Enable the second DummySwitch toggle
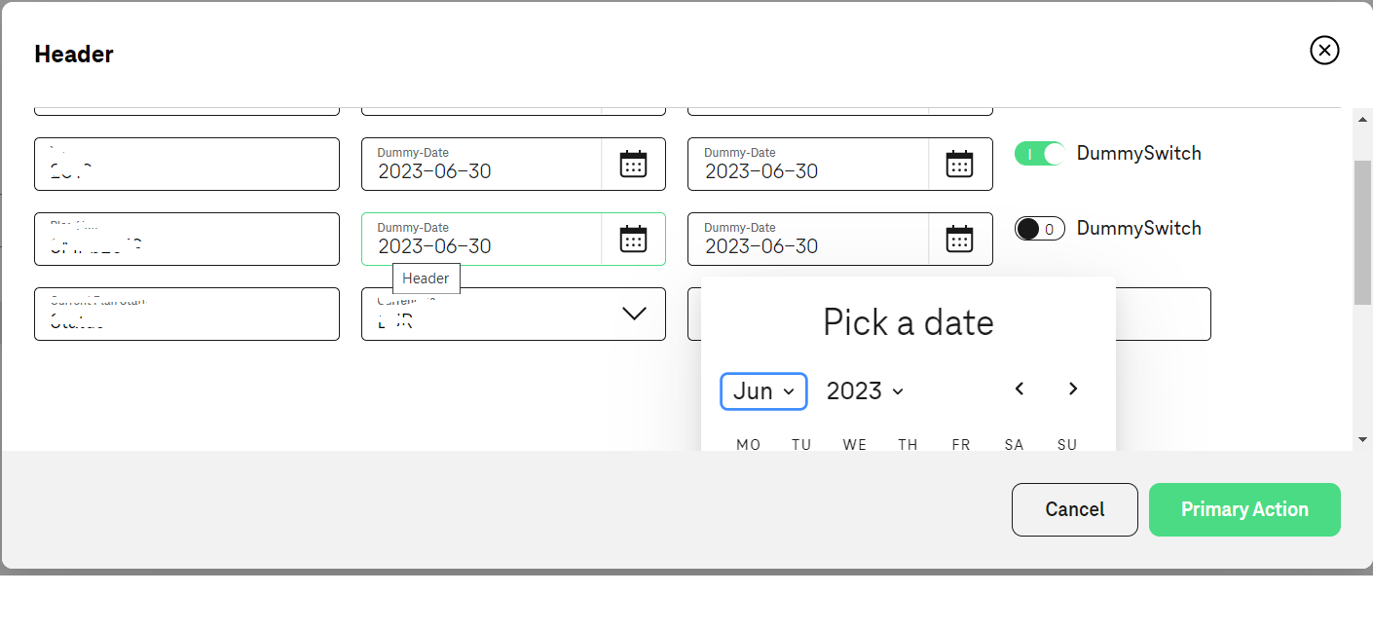The width and height of the screenshot is (1373, 631). click(x=1039, y=228)
